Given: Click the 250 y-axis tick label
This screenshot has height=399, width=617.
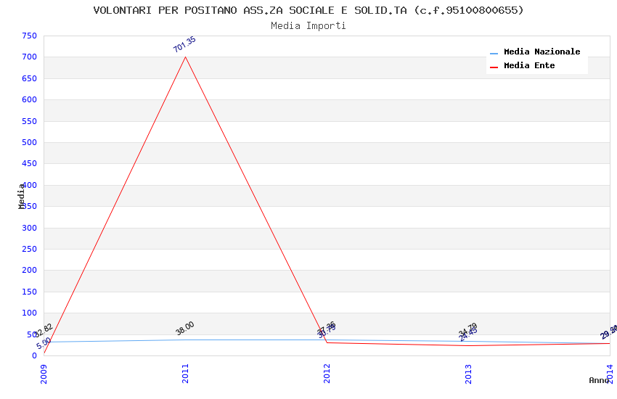Looking at the screenshot, I should click(30, 250).
